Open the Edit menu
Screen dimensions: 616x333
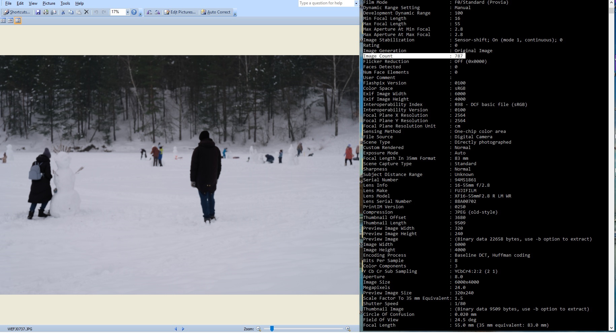tap(20, 3)
